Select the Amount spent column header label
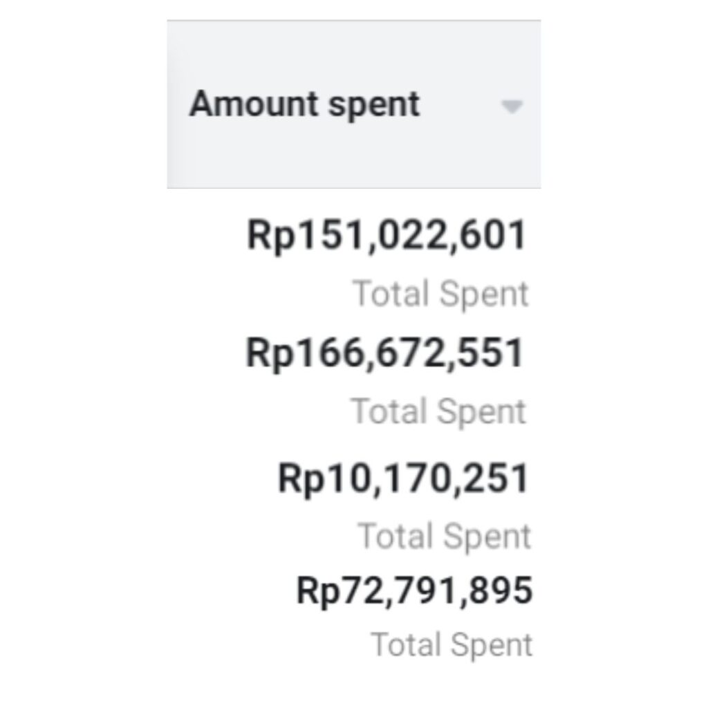This screenshot has height=708, width=708. (305, 105)
